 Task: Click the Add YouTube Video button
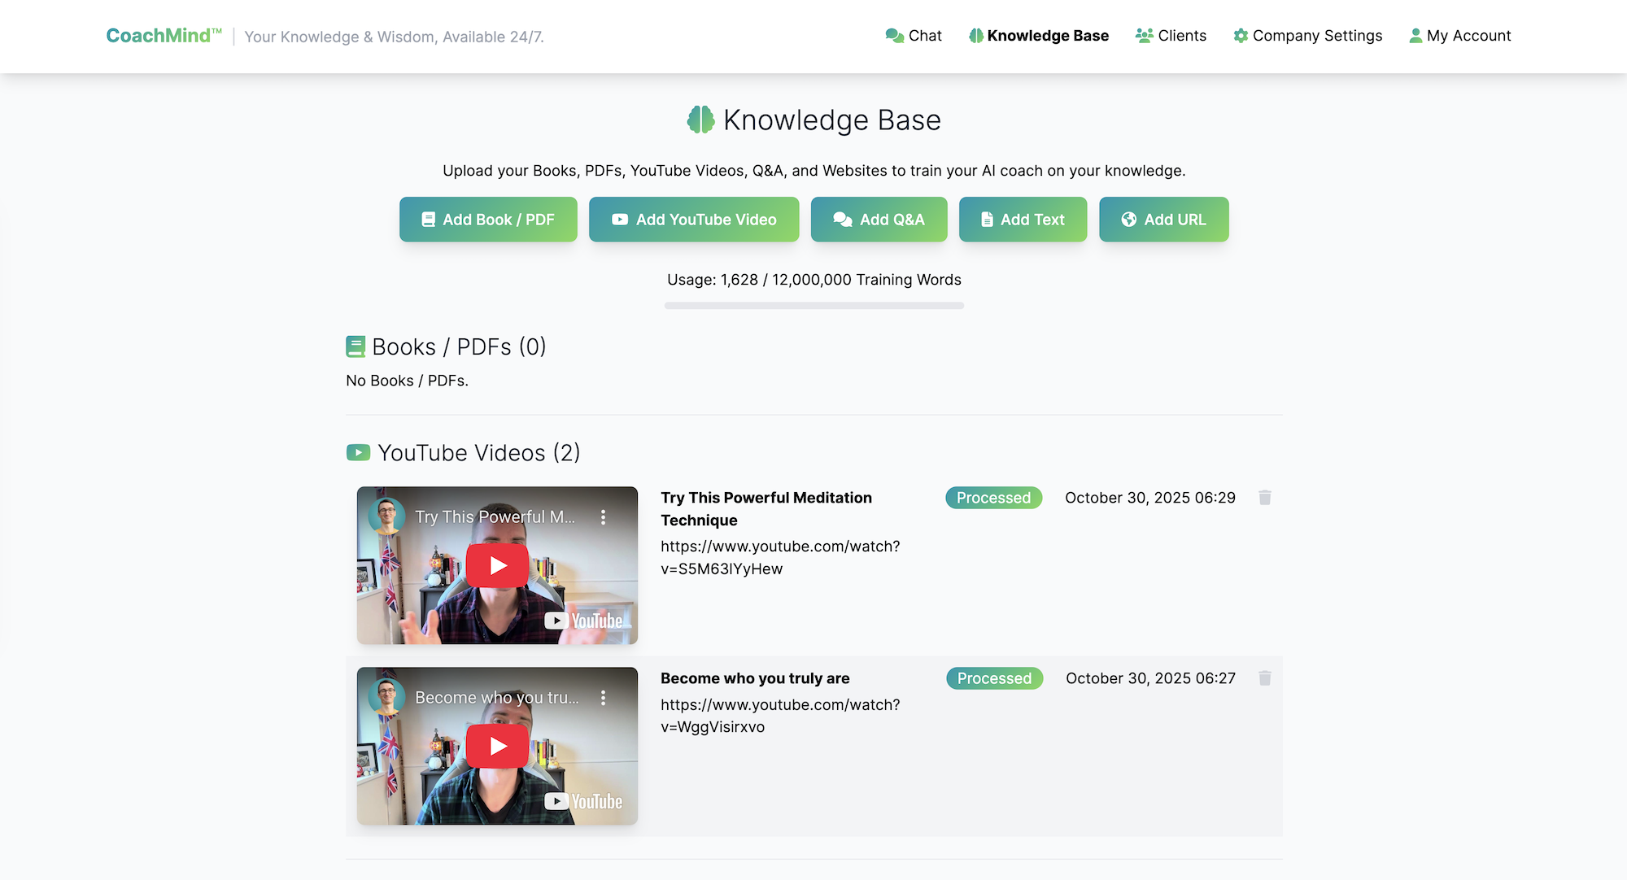tap(694, 219)
